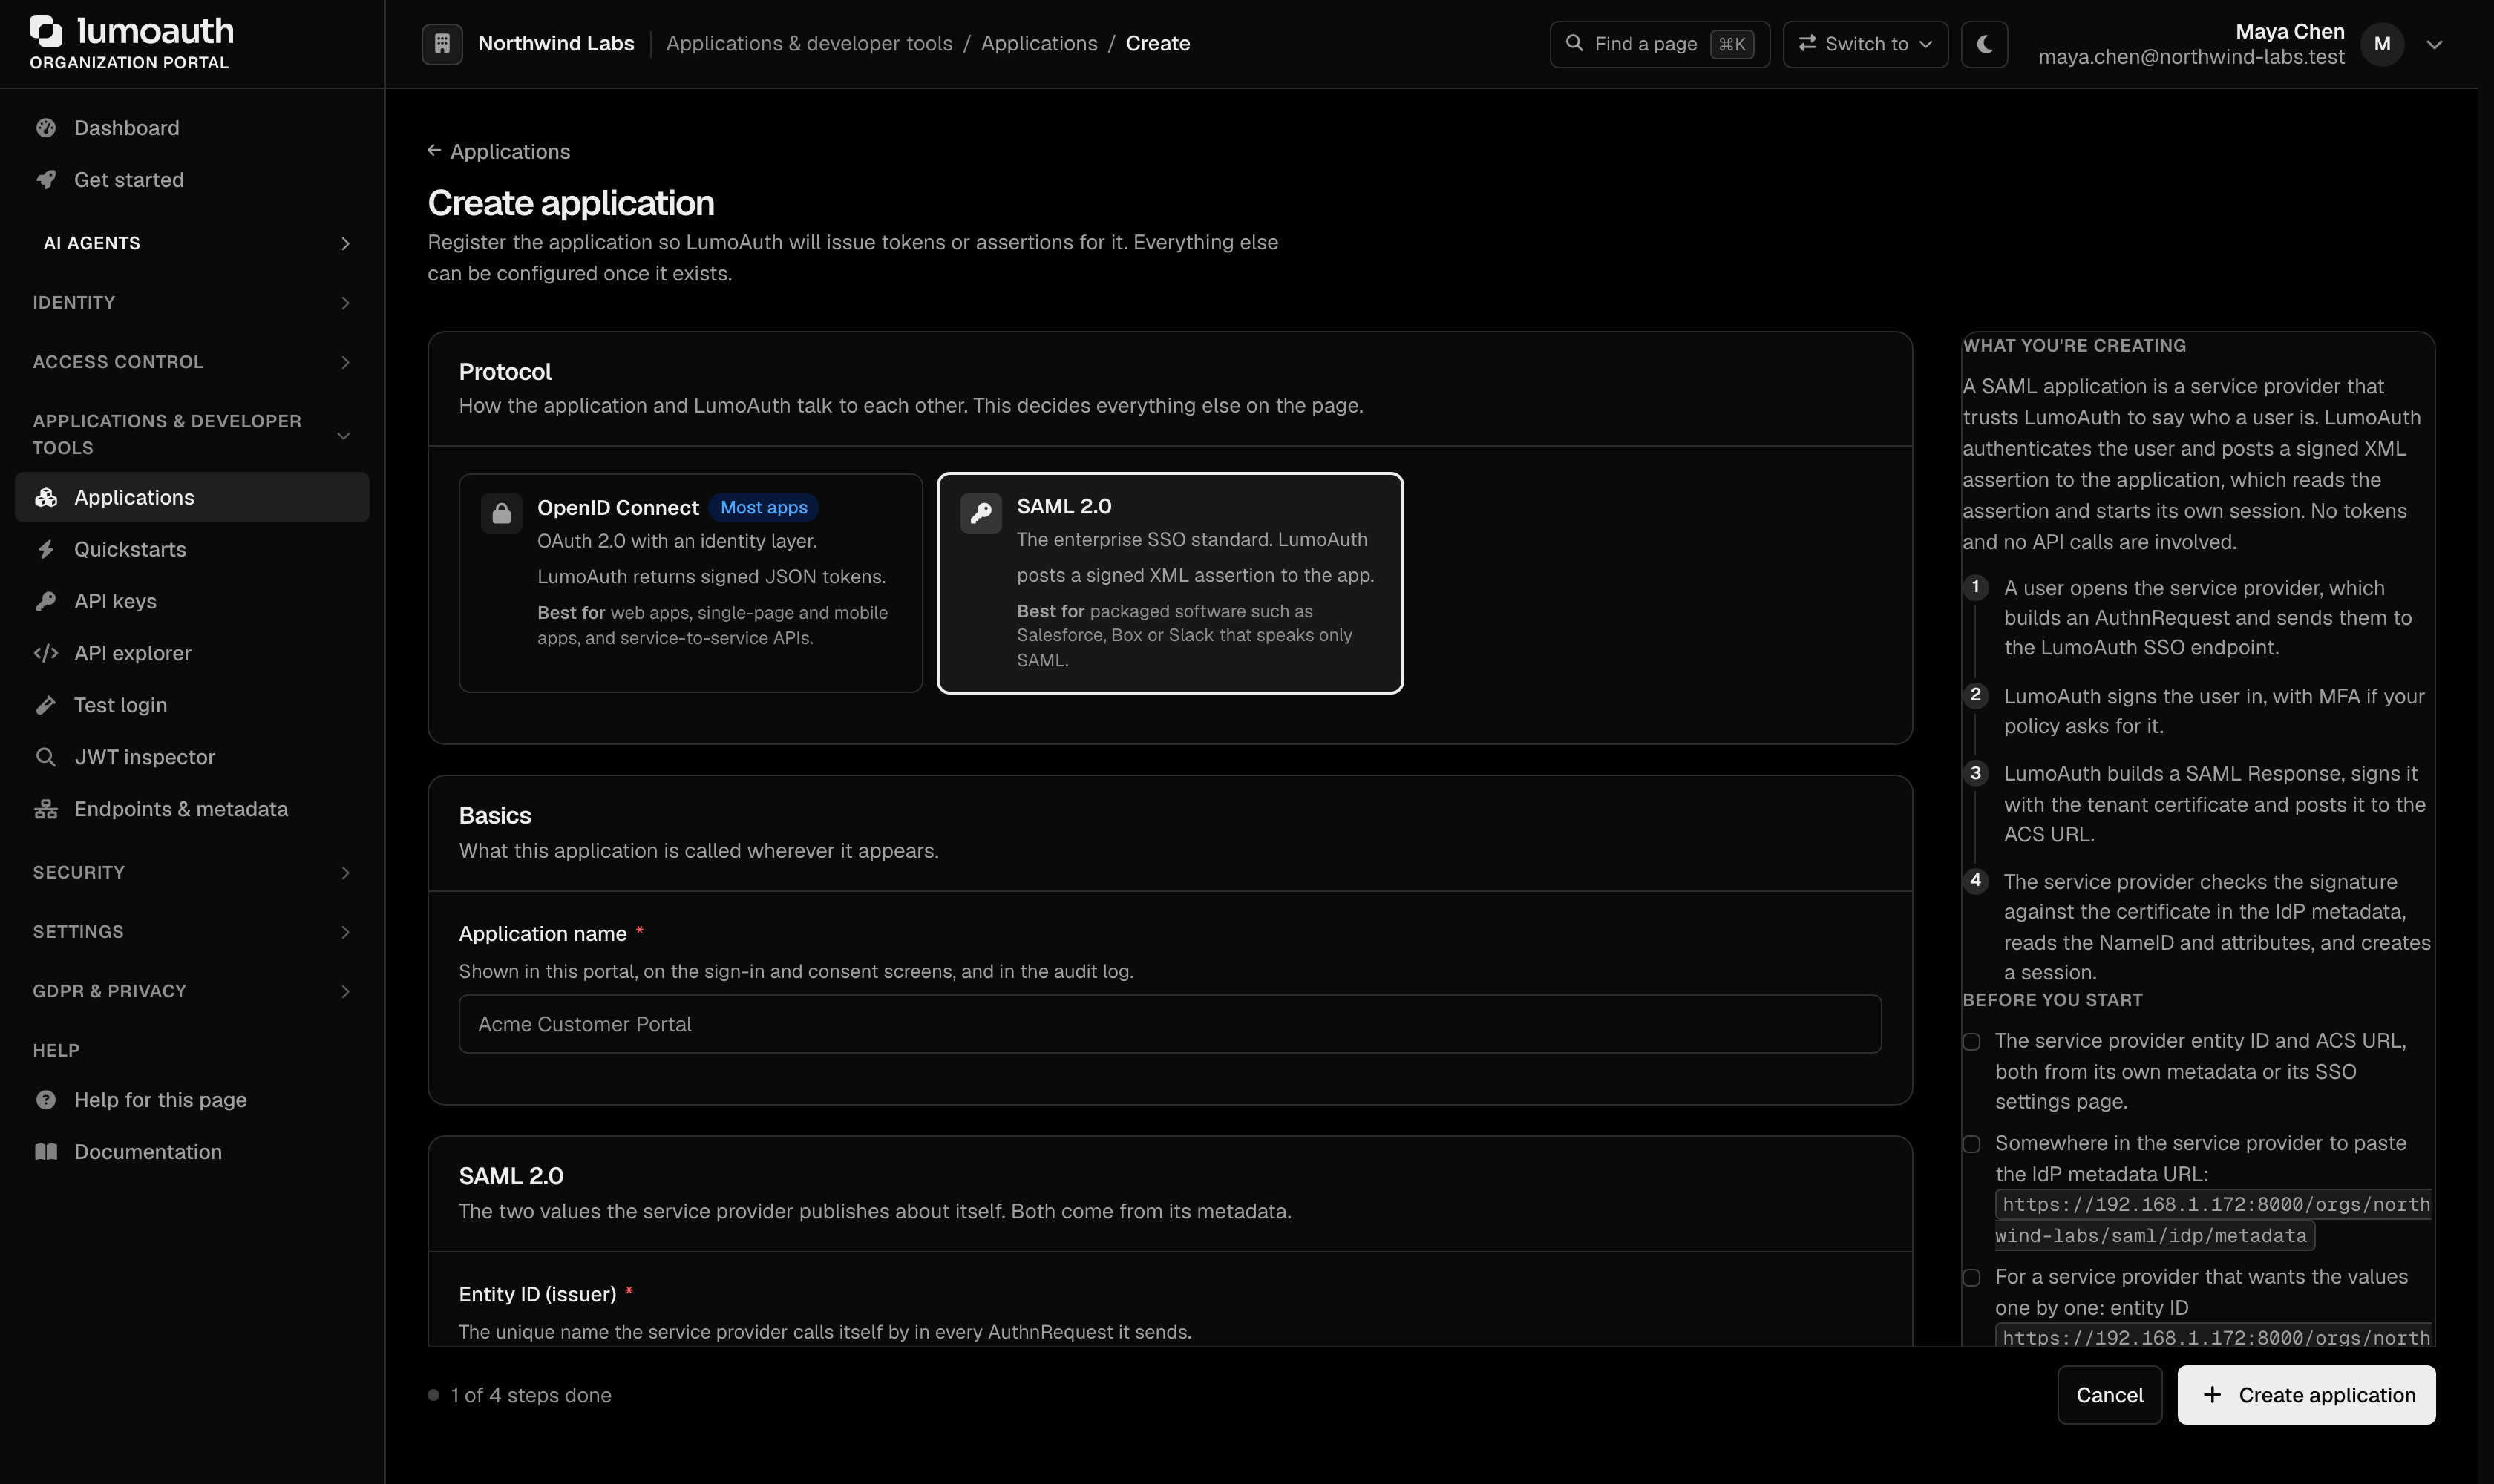Click the Northwind Labs building icon
This screenshot has width=2494, height=1484.
[x=442, y=44]
